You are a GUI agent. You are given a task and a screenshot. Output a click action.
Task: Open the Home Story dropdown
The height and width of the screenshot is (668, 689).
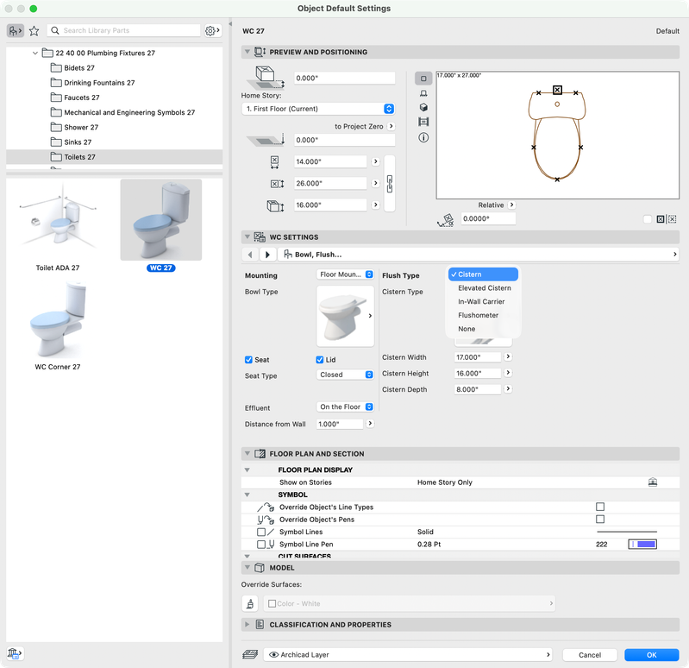(x=318, y=109)
